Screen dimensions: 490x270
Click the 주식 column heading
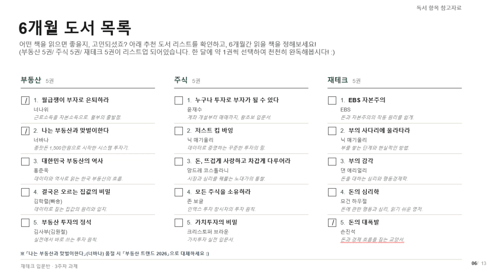181,80
